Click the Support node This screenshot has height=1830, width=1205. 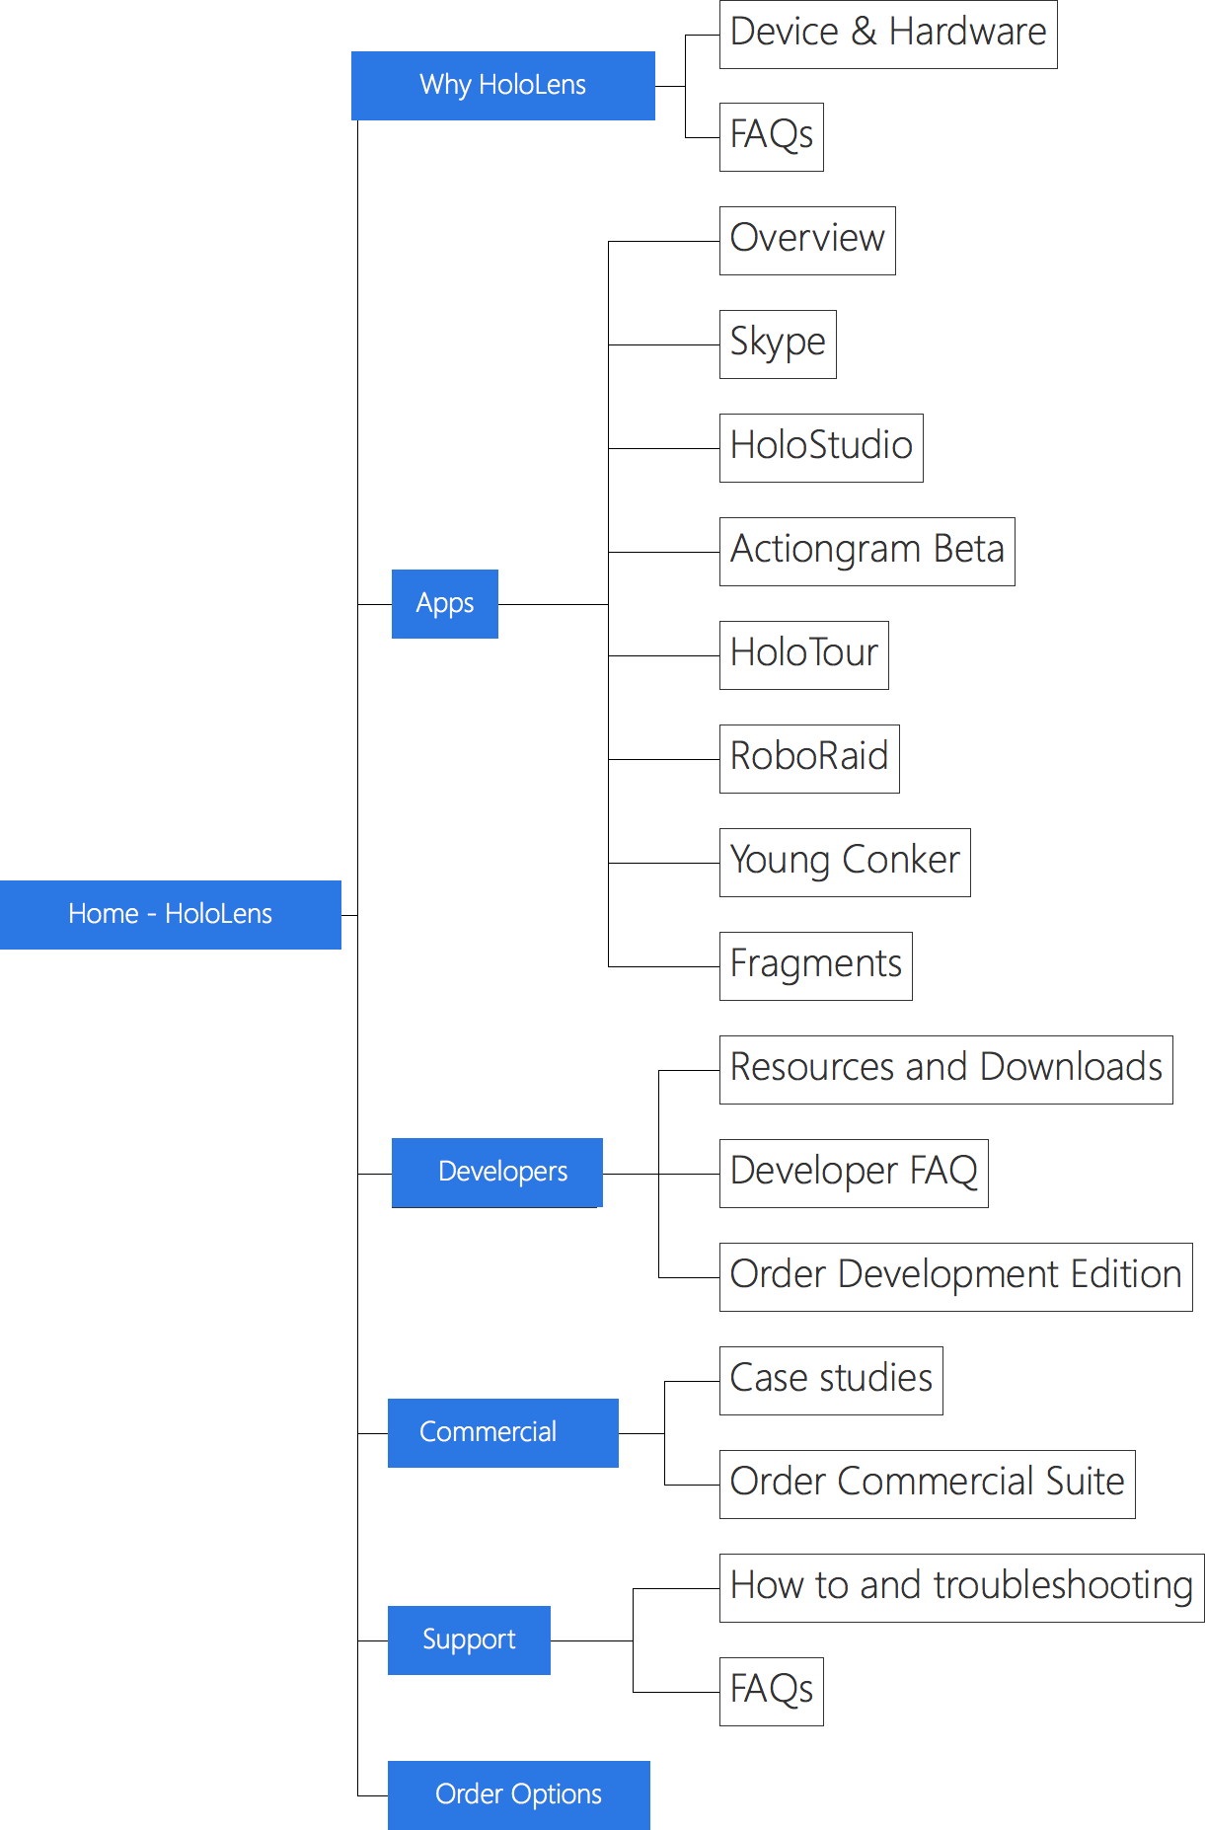(469, 1639)
